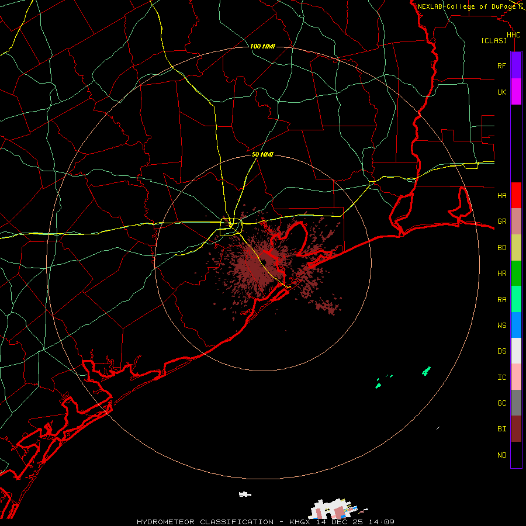
Task: Click the brown BI color swatch
Action: coord(516,429)
